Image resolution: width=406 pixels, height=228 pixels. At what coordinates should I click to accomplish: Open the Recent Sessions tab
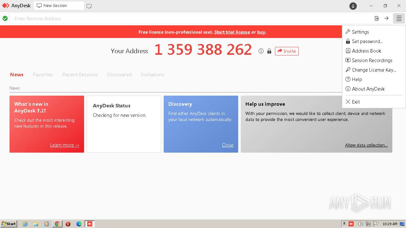point(80,75)
